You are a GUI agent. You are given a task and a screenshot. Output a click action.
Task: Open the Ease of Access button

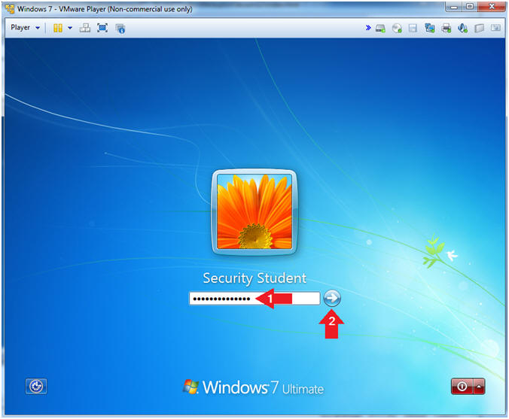36,386
